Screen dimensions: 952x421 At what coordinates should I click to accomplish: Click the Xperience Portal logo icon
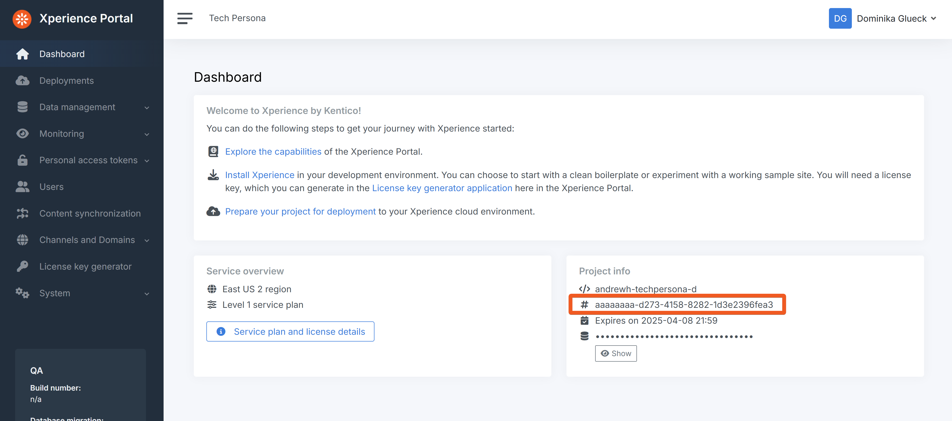coord(22,19)
